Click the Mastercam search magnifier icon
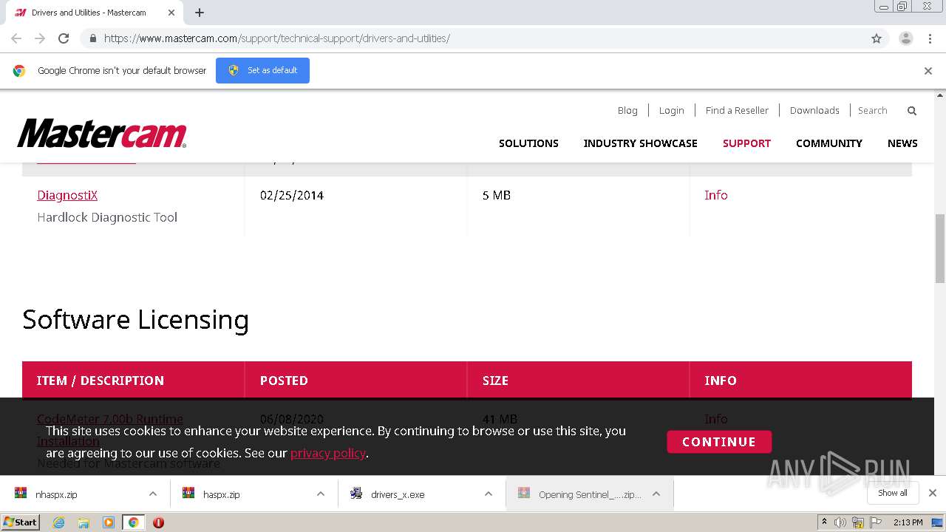The width and height of the screenshot is (946, 532). point(912,111)
